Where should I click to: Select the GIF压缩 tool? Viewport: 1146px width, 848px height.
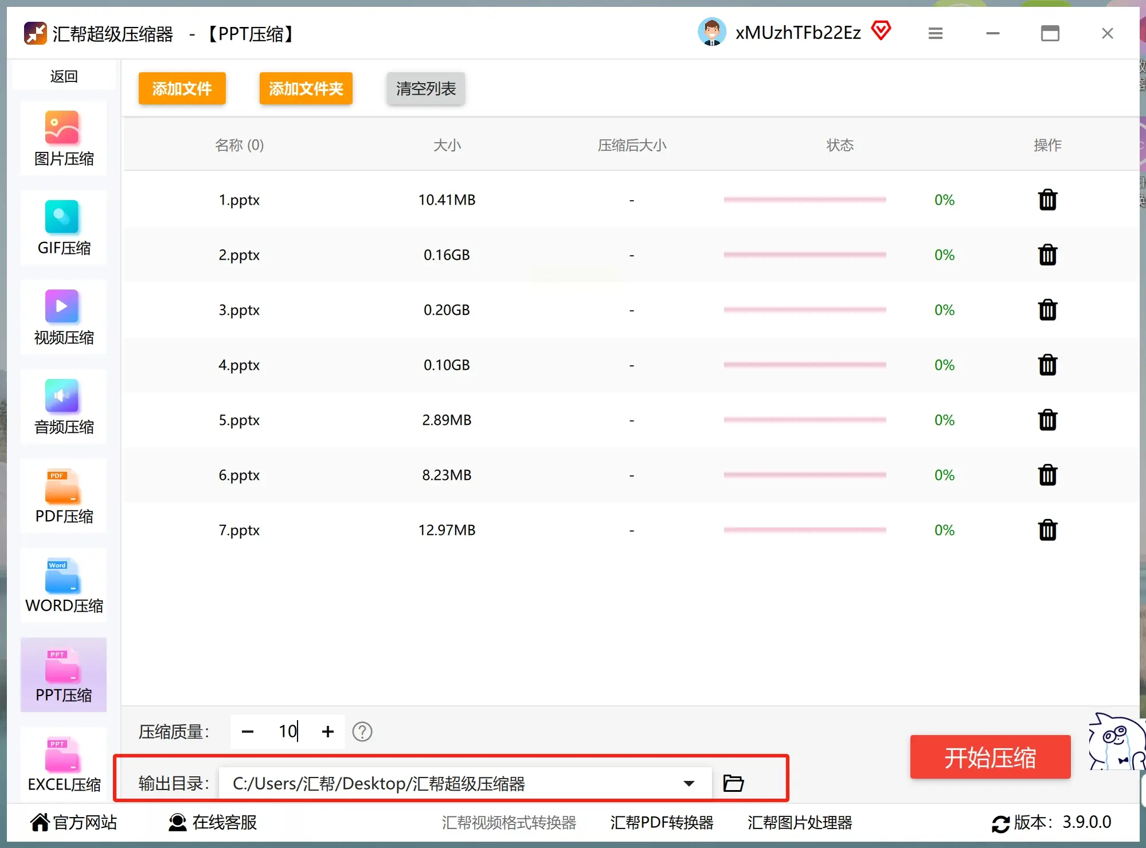click(63, 228)
